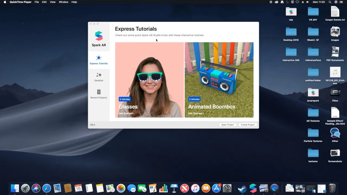
Task: Click the Glasses tutorial thumbnail
Action: (149, 80)
